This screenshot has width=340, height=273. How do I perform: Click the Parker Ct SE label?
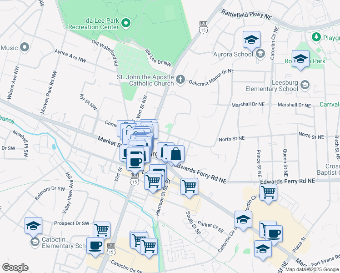[211, 227]
